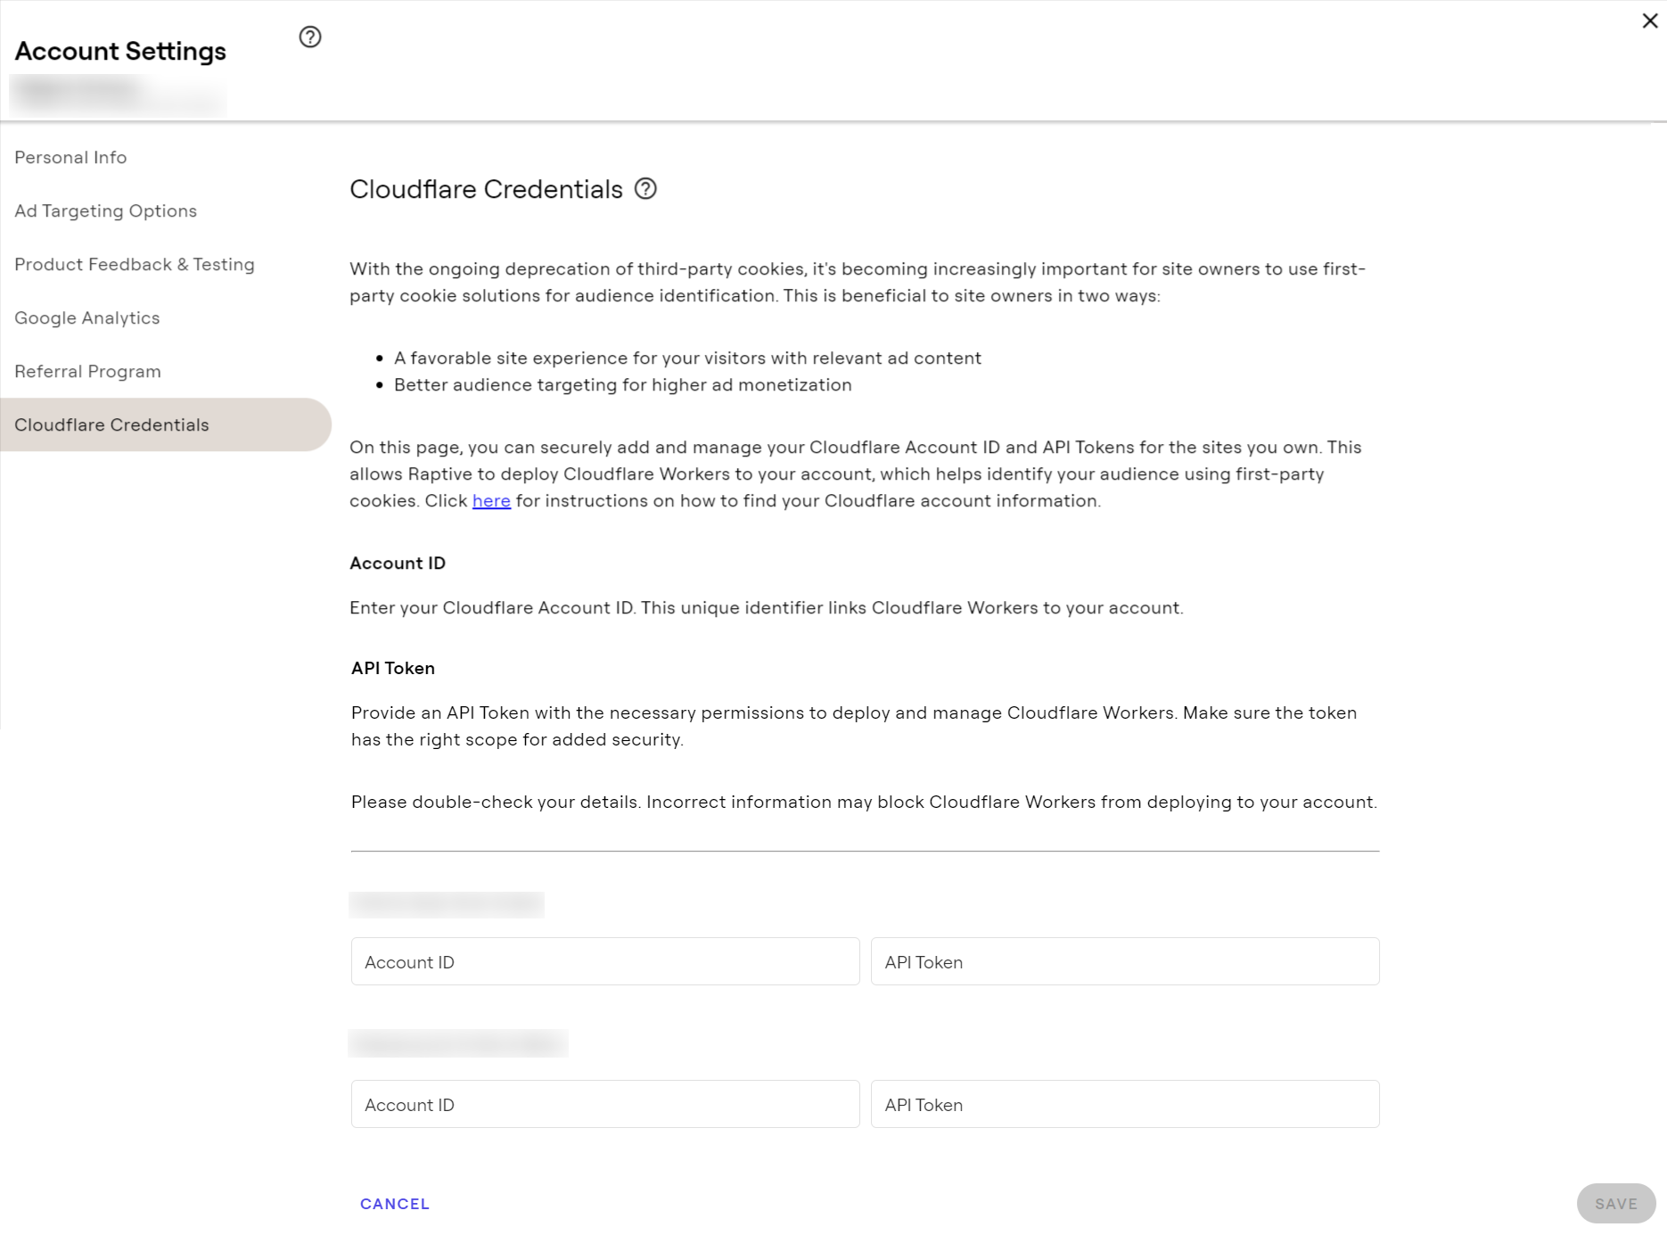The height and width of the screenshot is (1260, 1667).
Task: Focus the second site's Account ID field
Action: click(605, 1104)
